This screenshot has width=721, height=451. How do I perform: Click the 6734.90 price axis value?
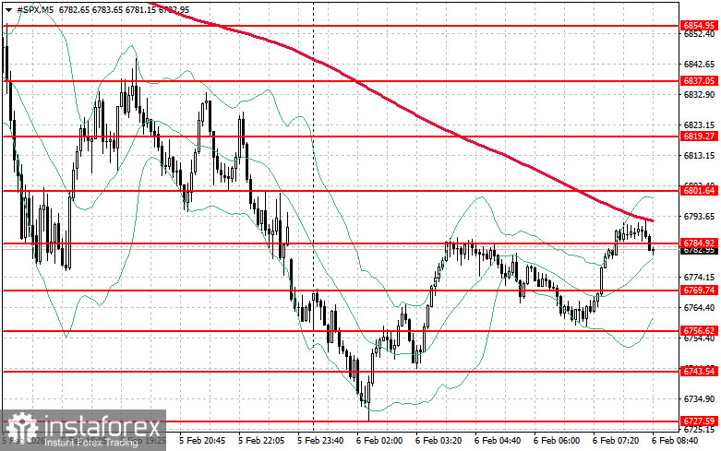pos(699,399)
